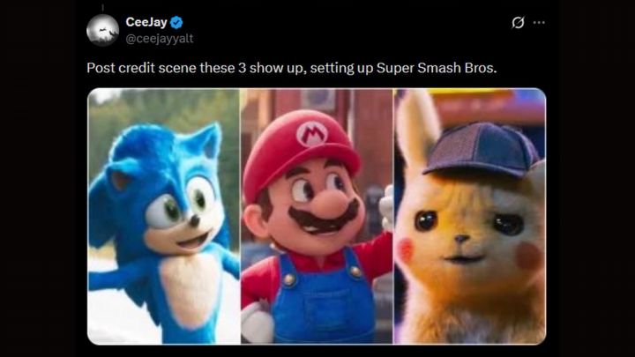Open CeeJay's profile avatar picture
635x357 pixels.
[102, 30]
